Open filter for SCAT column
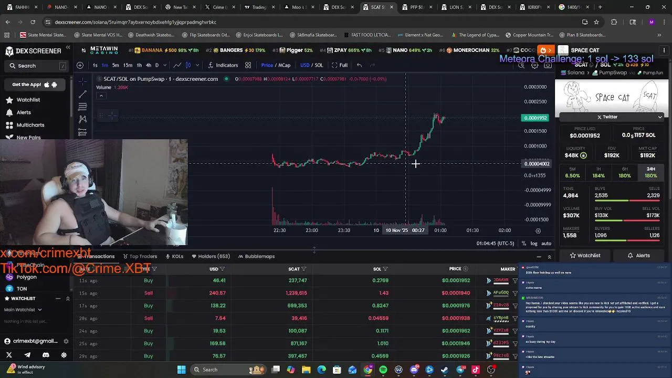Image resolution: width=672 pixels, height=378 pixels. click(x=303, y=269)
